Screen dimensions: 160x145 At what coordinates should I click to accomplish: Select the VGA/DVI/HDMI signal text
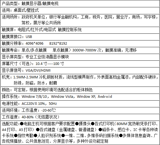click(38, 71)
